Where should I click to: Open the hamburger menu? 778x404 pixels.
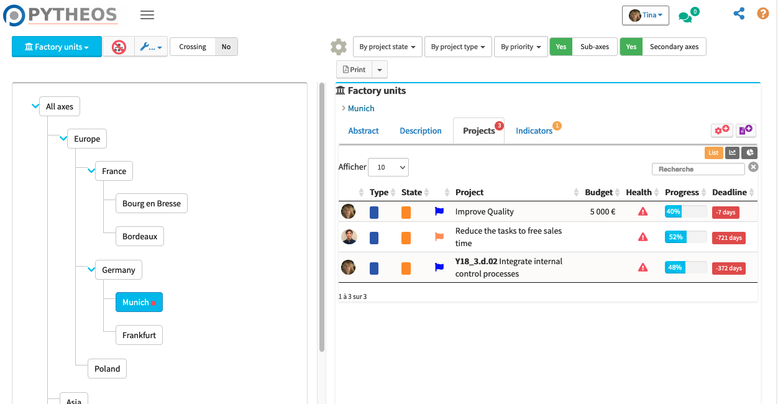(147, 15)
